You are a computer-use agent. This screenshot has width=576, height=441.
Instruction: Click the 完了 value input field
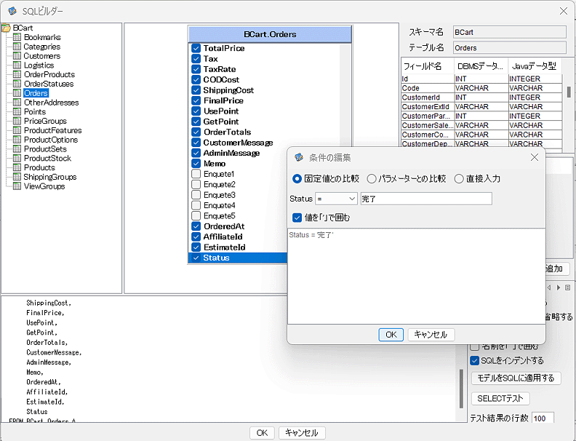[426, 199]
